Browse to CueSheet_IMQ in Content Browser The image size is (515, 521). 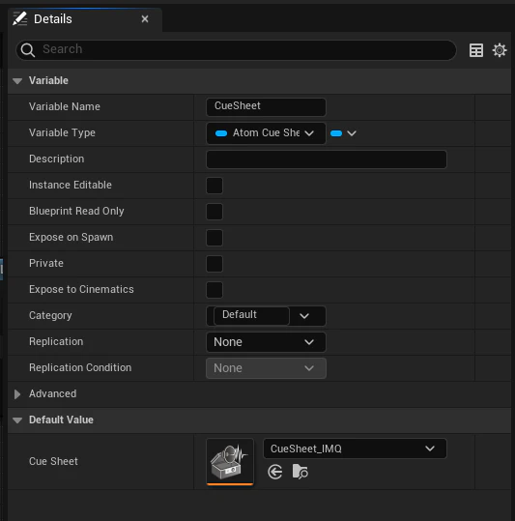pyautogui.click(x=300, y=472)
